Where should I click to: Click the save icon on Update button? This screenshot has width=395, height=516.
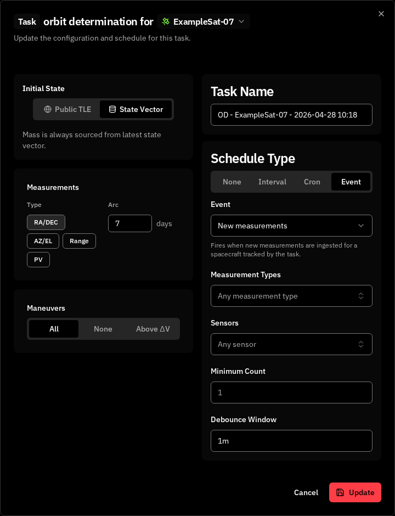click(340, 492)
